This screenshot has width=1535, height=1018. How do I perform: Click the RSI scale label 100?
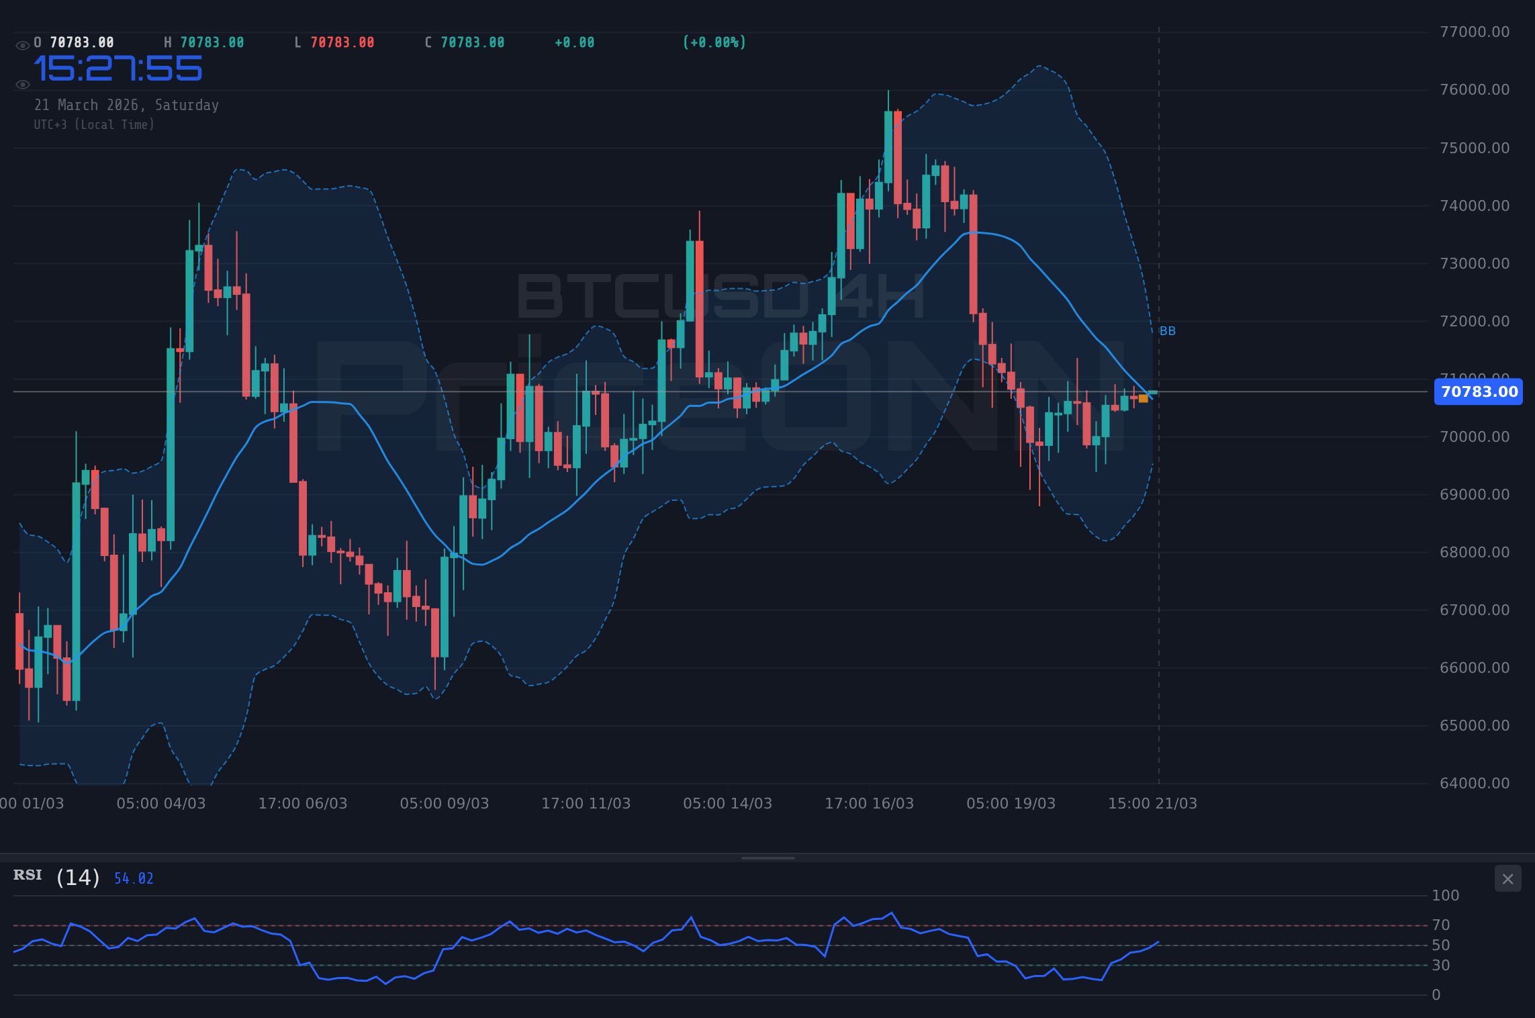[1445, 895]
